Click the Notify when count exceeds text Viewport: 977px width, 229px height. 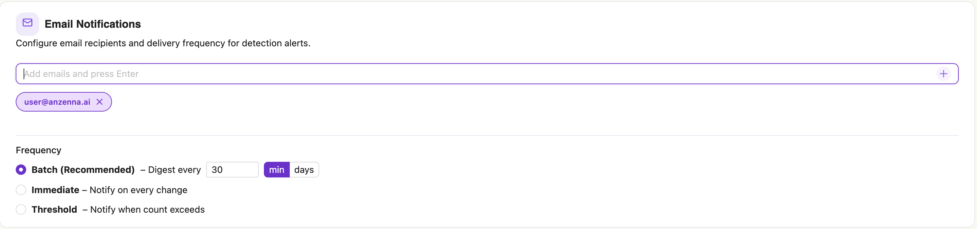147,209
